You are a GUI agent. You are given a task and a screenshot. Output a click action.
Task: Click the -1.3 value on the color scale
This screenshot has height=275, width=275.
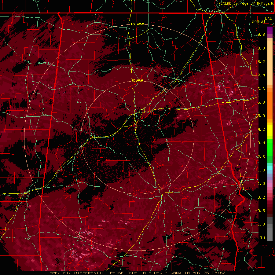(260, 224)
